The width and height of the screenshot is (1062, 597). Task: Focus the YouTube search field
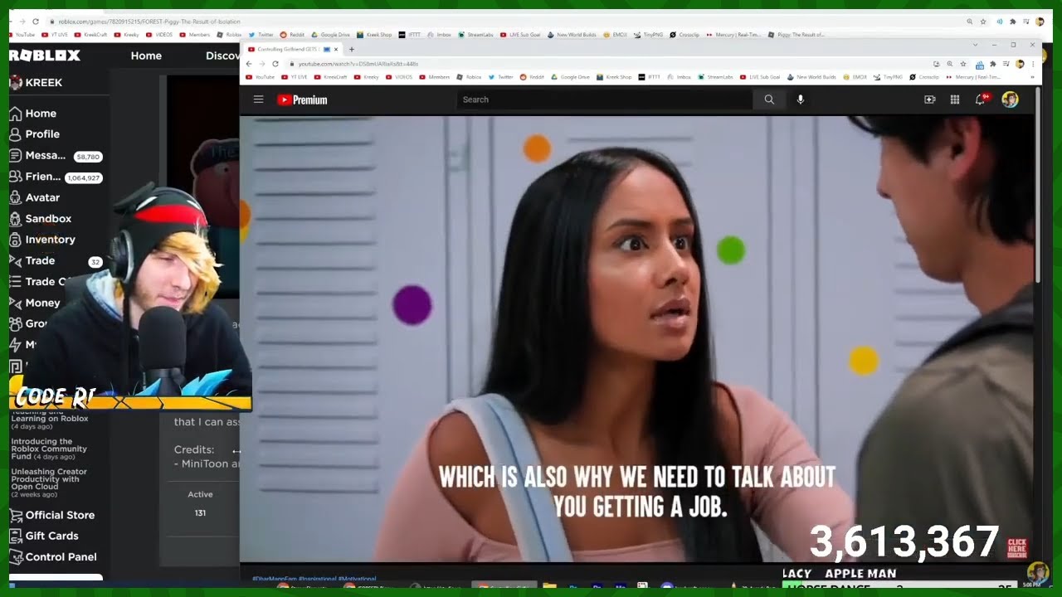(x=605, y=99)
